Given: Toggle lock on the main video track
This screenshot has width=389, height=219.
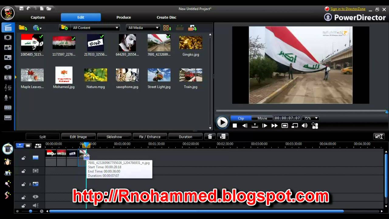Looking at the screenshot, I should 23,158.
